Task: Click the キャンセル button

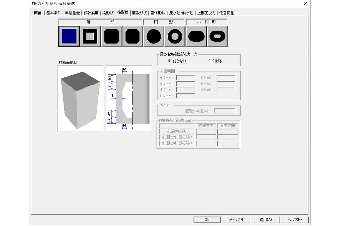Action: click(236, 220)
